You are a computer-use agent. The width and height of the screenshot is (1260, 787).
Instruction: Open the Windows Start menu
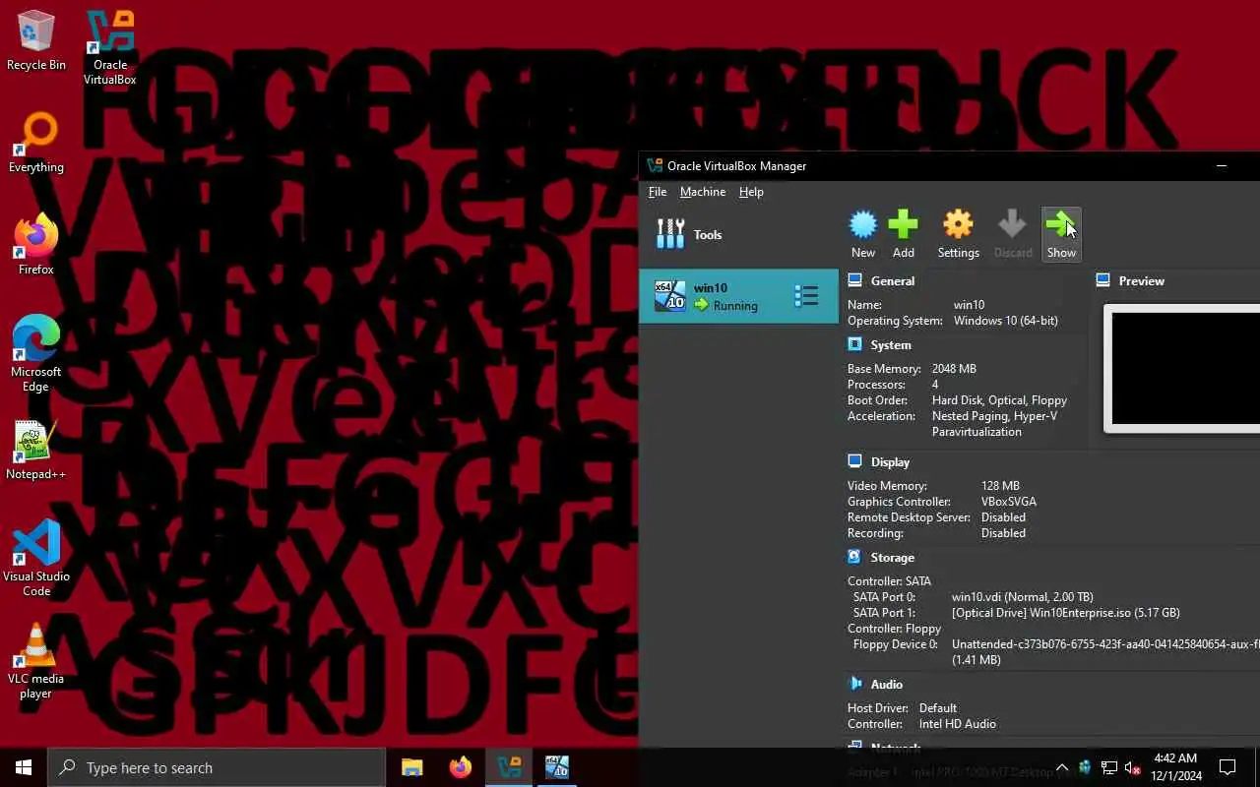tap(24, 767)
